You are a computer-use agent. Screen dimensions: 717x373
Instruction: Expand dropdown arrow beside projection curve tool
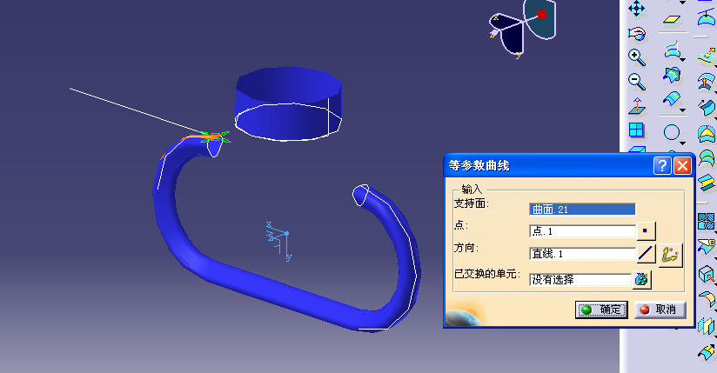[x=683, y=59]
